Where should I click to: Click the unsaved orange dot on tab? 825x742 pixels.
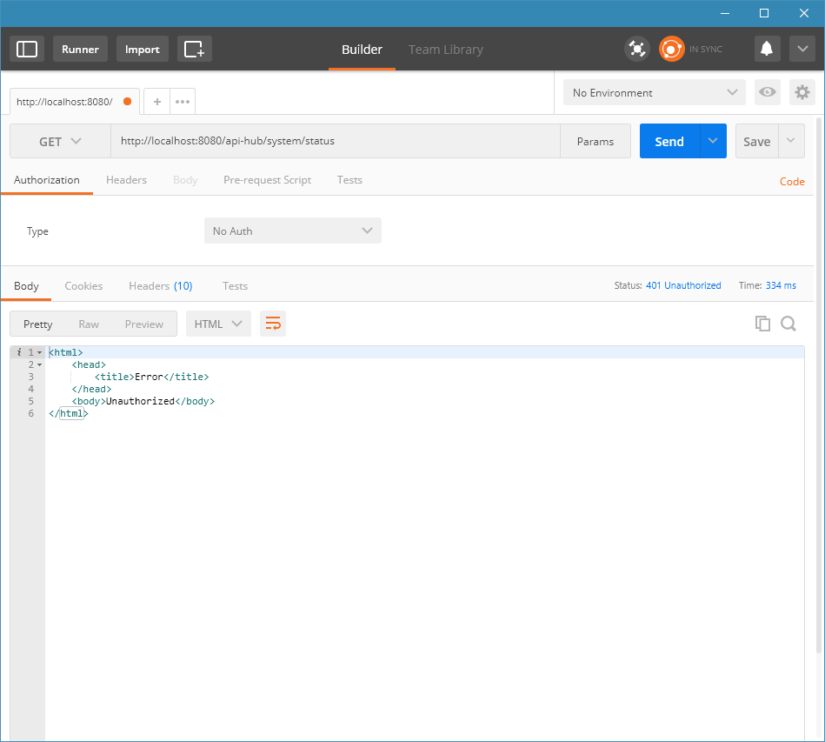coord(127,101)
